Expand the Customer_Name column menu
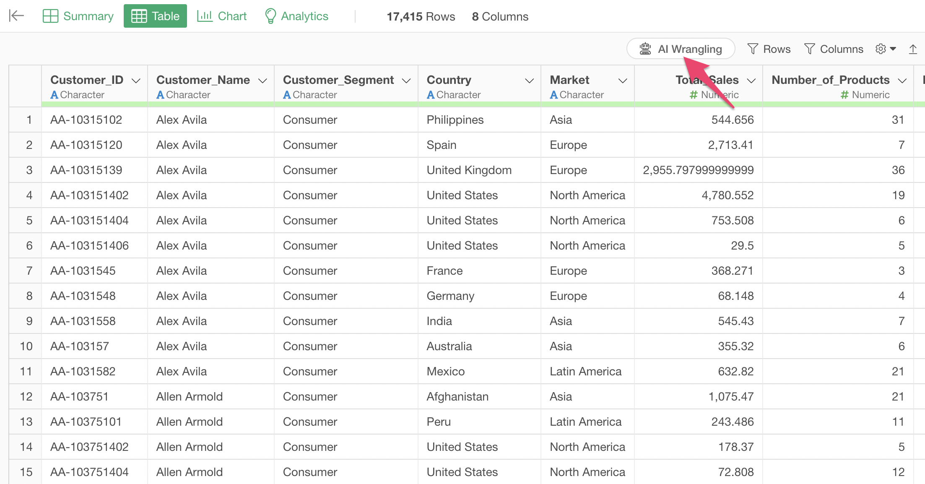 (x=262, y=81)
